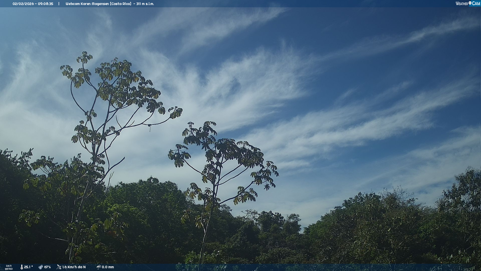The height and width of the screenshot is (271, 481).
Task: Click the 09:08:35 time stamp
Action: click(x=46, y=4)
